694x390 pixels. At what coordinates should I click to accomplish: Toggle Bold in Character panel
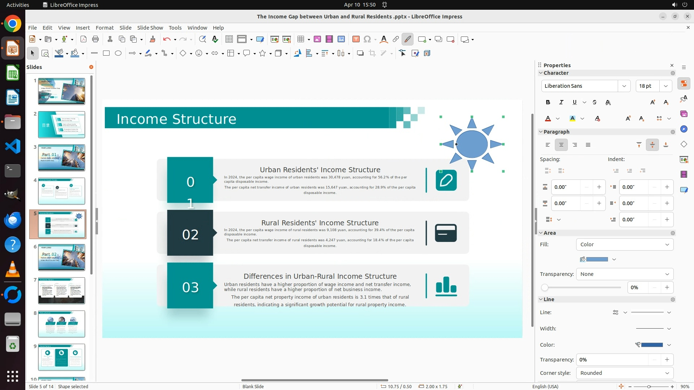point(548,103)
